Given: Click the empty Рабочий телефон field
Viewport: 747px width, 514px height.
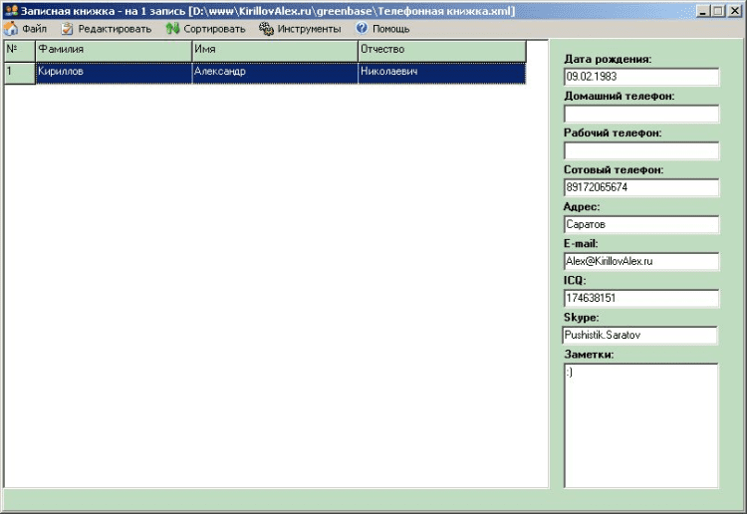Looking at the screenshot, I should pos(641,150).
